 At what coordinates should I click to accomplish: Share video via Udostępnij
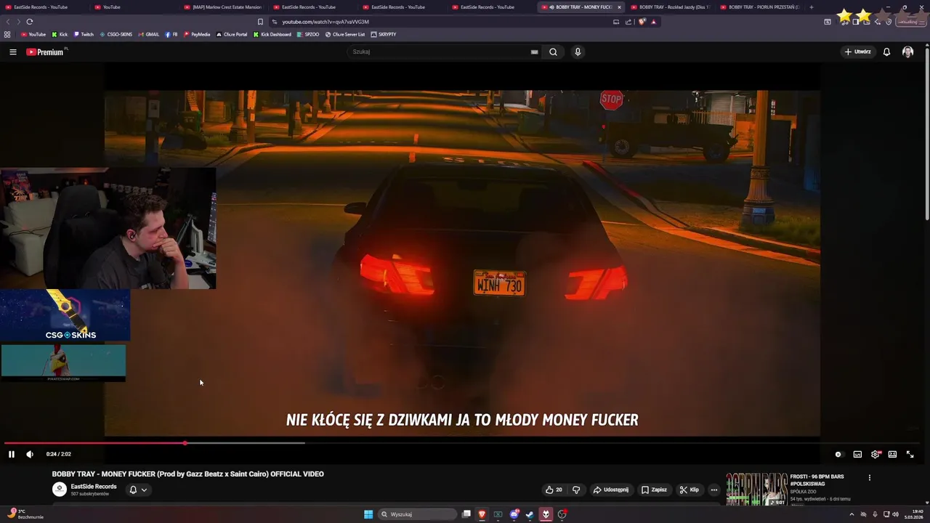coord(611,490)
